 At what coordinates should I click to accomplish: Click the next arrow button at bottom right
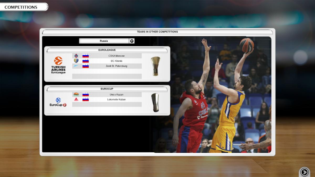(304, 172)
